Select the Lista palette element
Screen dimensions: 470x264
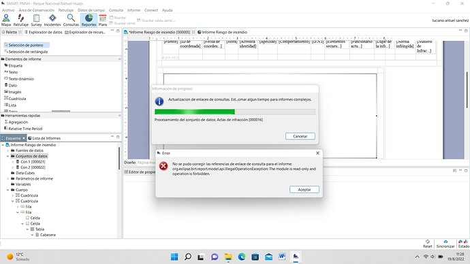click(10, 105)
